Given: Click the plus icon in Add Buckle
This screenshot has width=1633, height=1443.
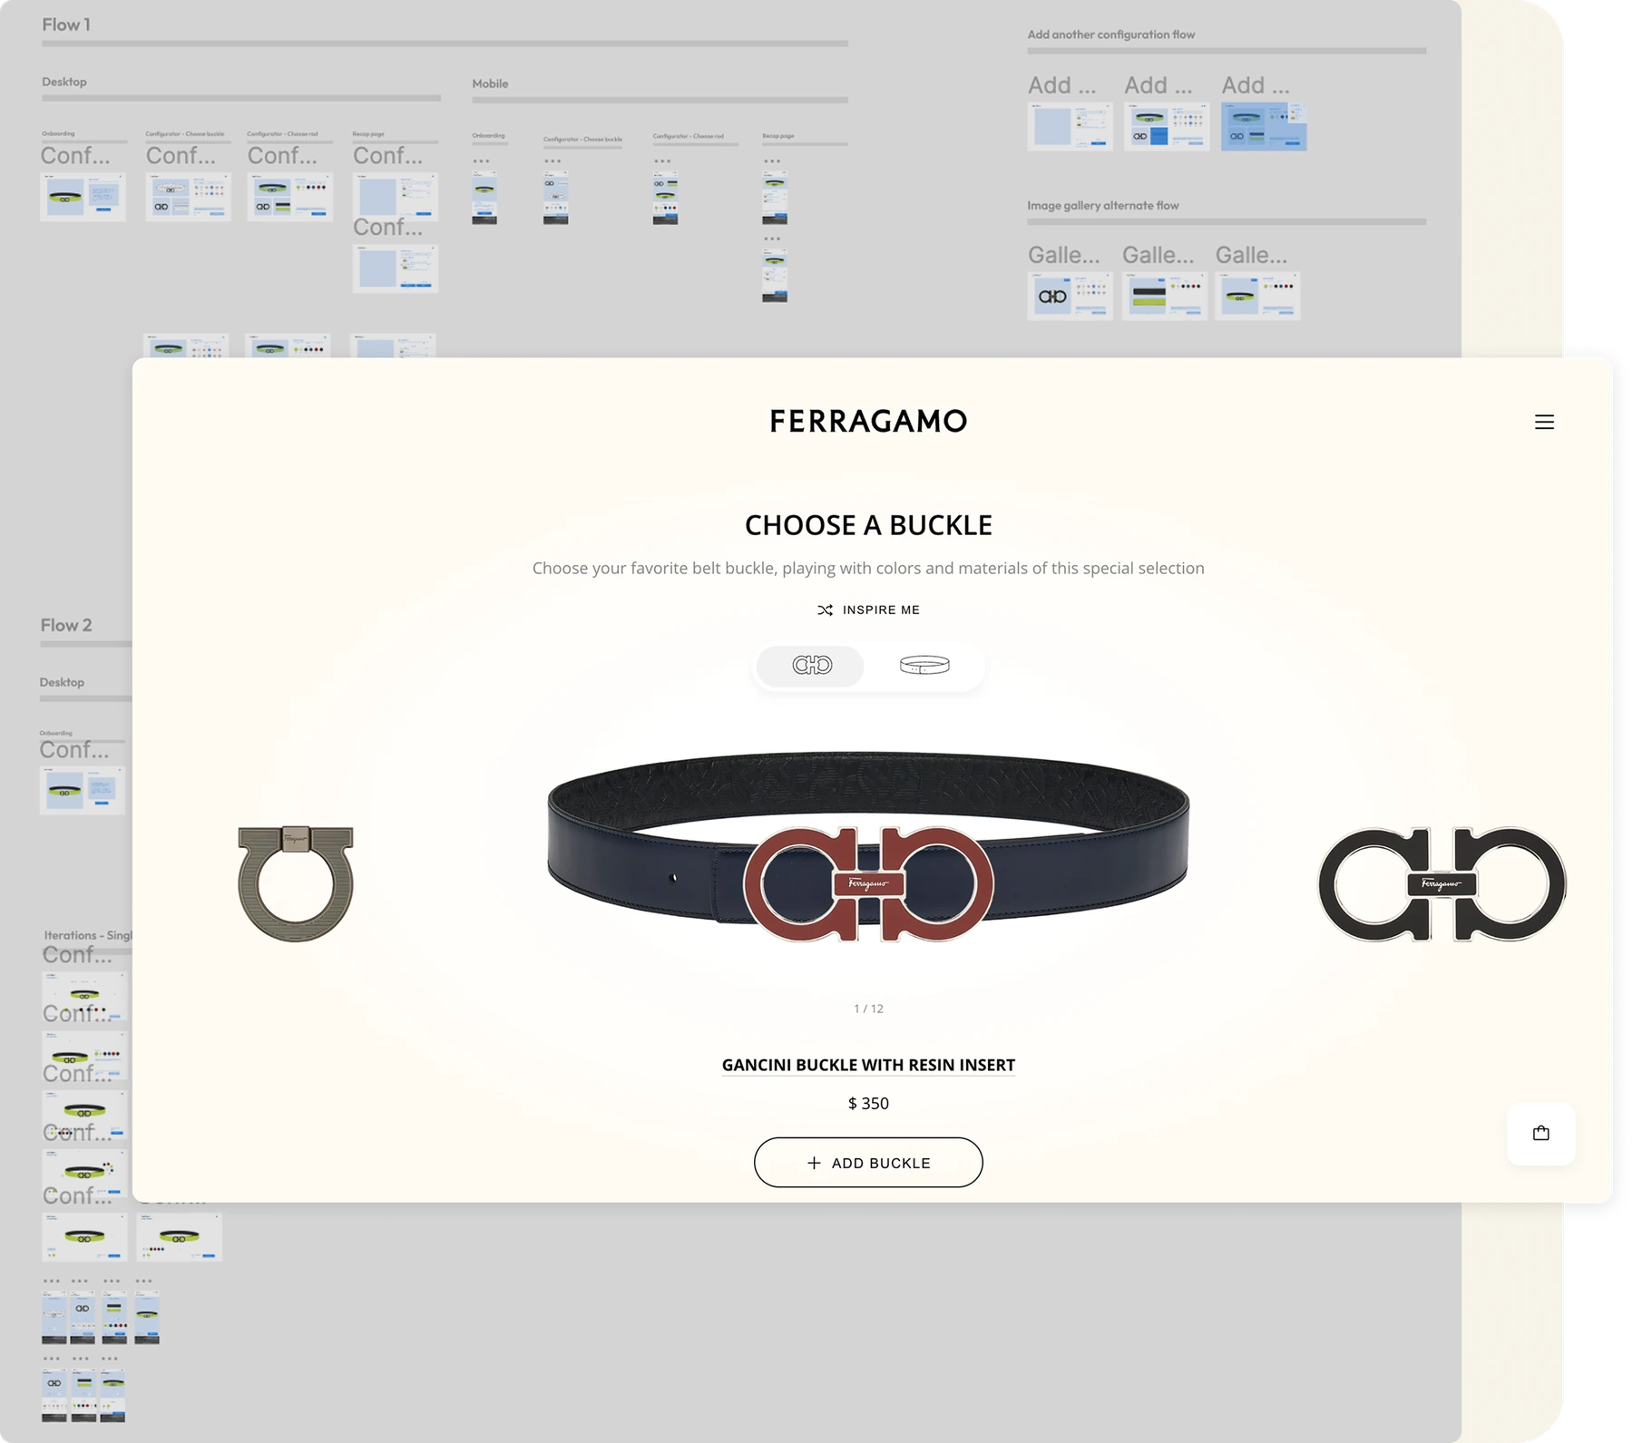Looking at the screenshot, I should 814,1163.
